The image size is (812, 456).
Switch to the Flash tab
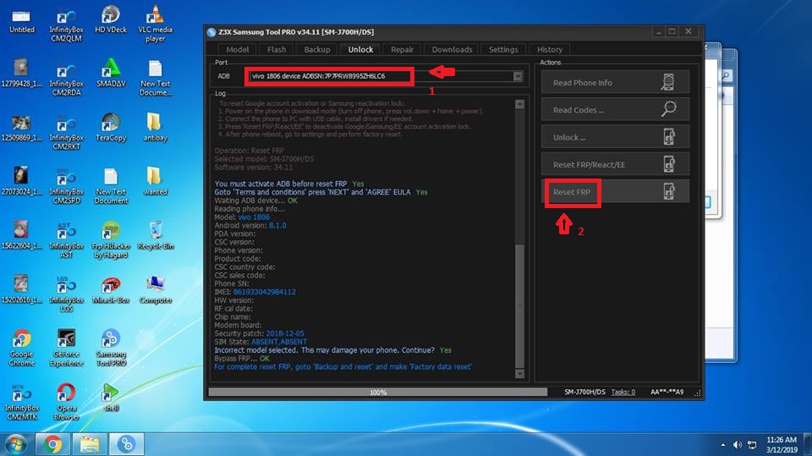coord(277,50)
